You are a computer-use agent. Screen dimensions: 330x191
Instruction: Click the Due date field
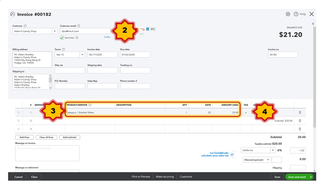[135, 55]
